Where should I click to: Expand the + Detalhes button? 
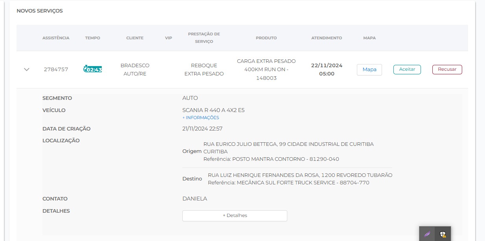[x=235, y=215]
